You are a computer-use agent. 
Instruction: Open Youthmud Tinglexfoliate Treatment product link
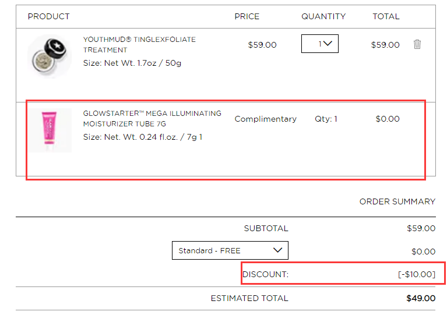pos(139,44)
